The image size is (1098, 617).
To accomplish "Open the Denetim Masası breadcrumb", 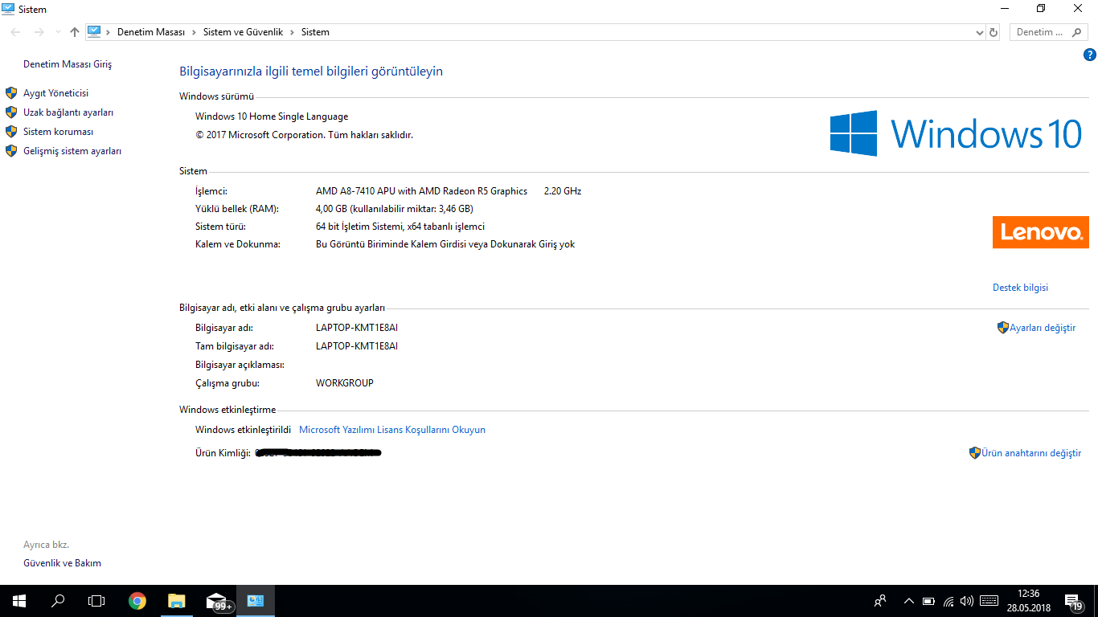I will [151, 32].
